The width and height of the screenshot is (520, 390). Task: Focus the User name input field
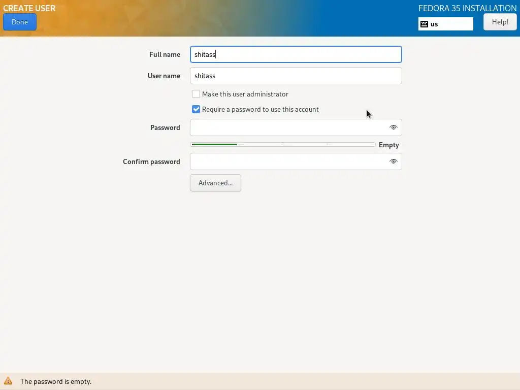click(296, 76)
